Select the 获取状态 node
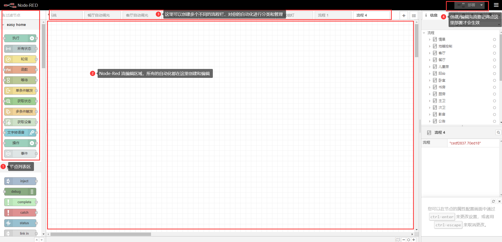 (x=20, y=101)
